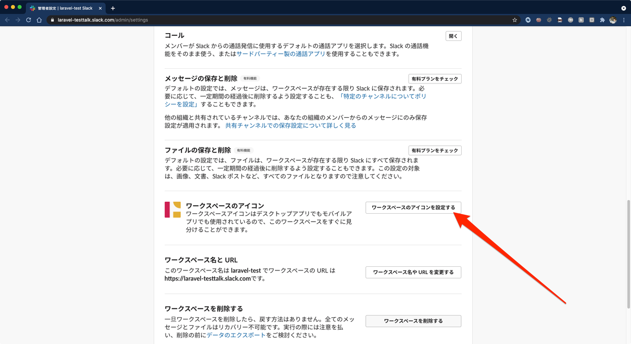Open the gray square B extension icon
The height and width of the screenshot is (344, 631).
pos(581,20)
